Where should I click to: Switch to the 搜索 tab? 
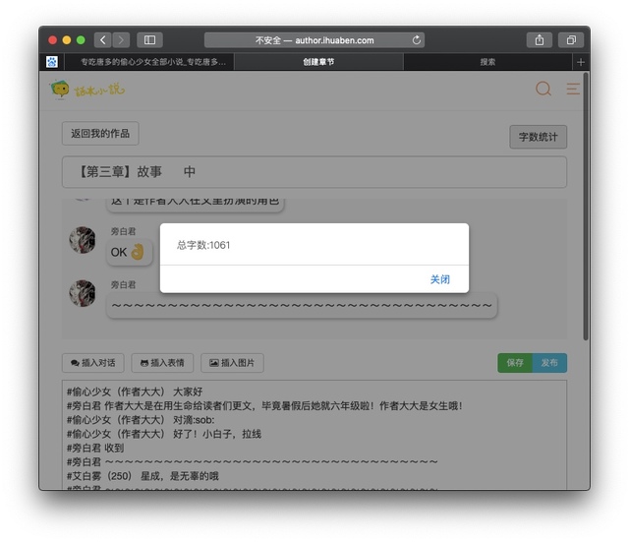[487, 62]
